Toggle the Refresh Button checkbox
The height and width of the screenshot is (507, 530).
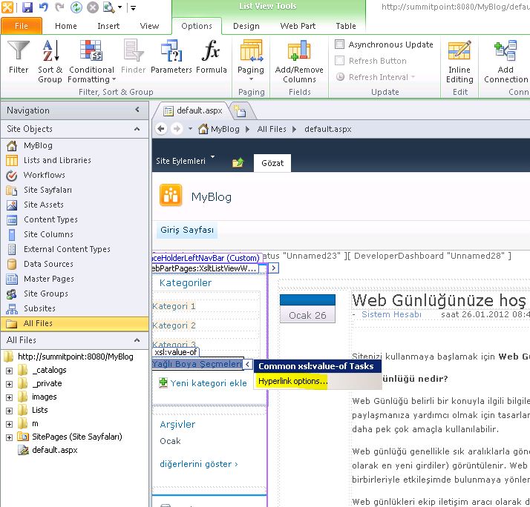[340, 61]
